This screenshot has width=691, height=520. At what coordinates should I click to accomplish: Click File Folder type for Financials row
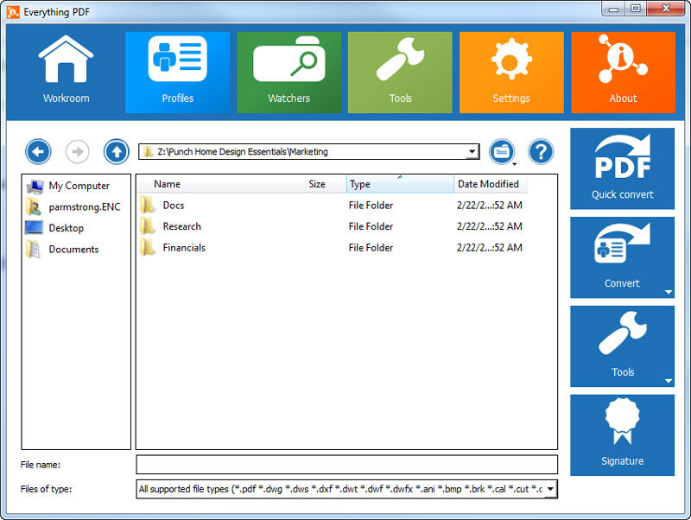point(371,248)
